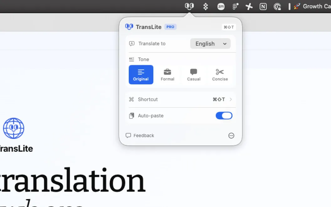Click the pinwheel-shaped menu bar icon
The image size is (331, 207).
(249, 7)
